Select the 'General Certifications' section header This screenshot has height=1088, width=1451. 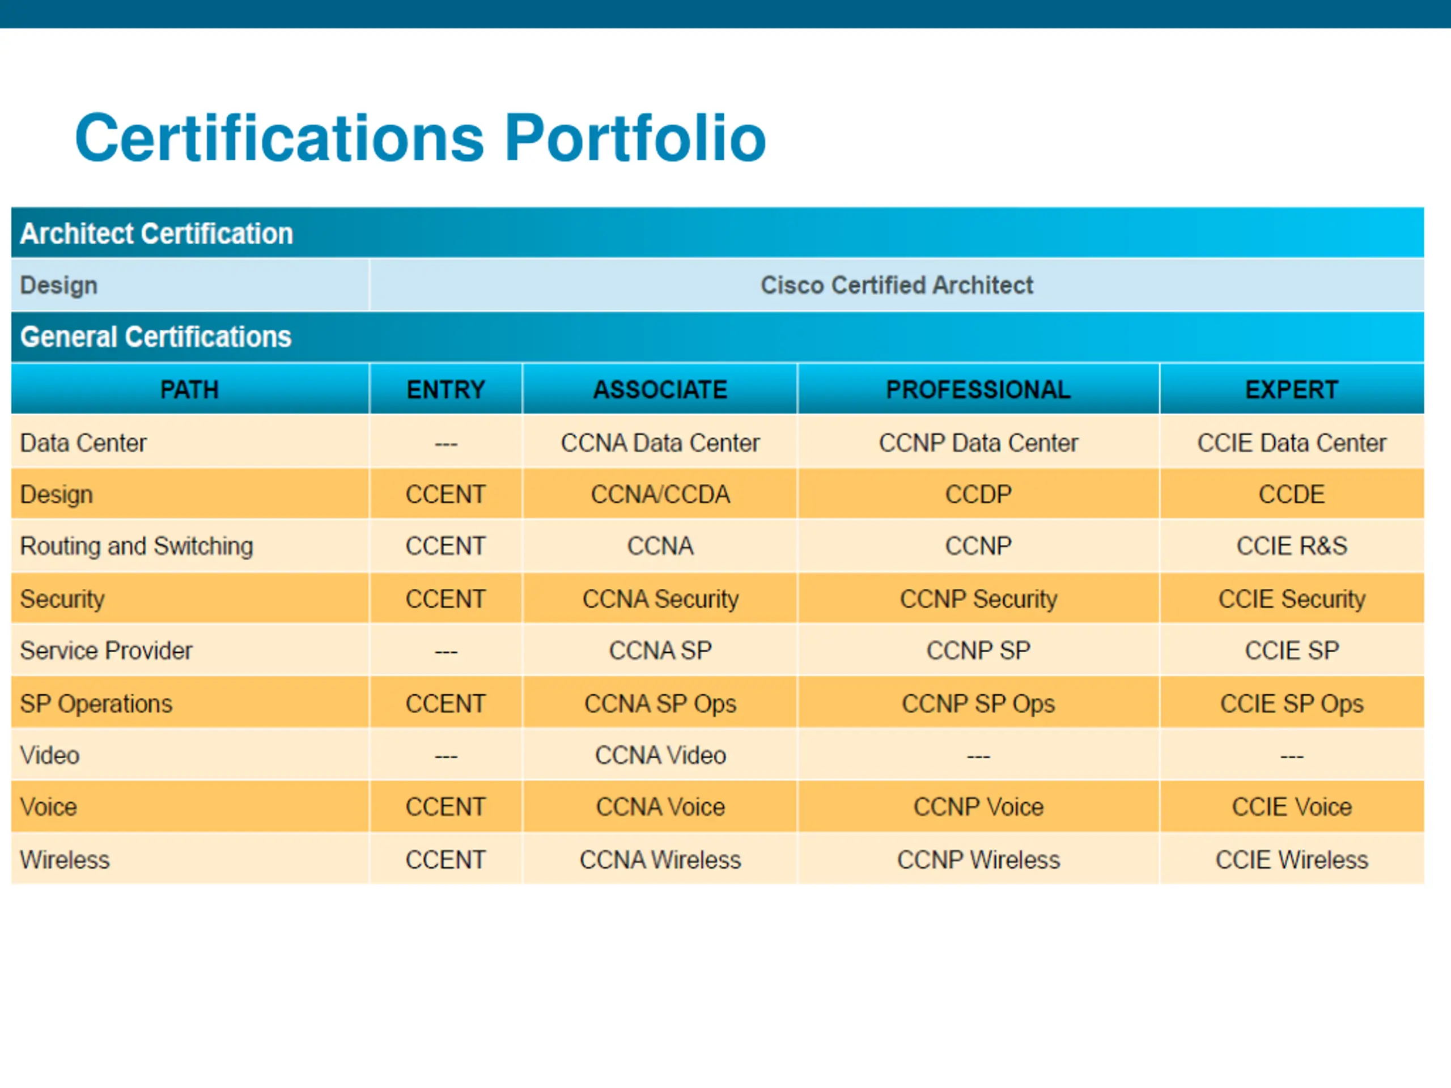[x=717, y=337]
